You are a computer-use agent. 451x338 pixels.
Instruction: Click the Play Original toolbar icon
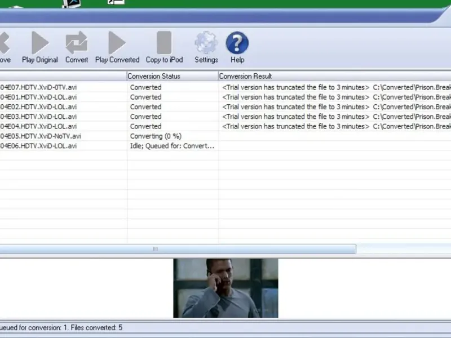click(40, 43)
